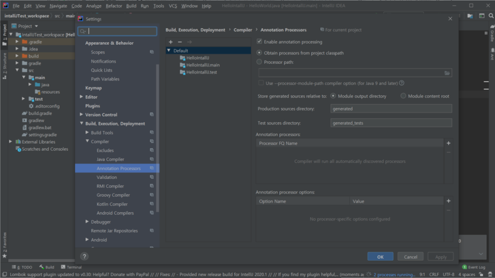Open the Build tool window
Viewport: 495px width, 278px height.
pos(47,267)
